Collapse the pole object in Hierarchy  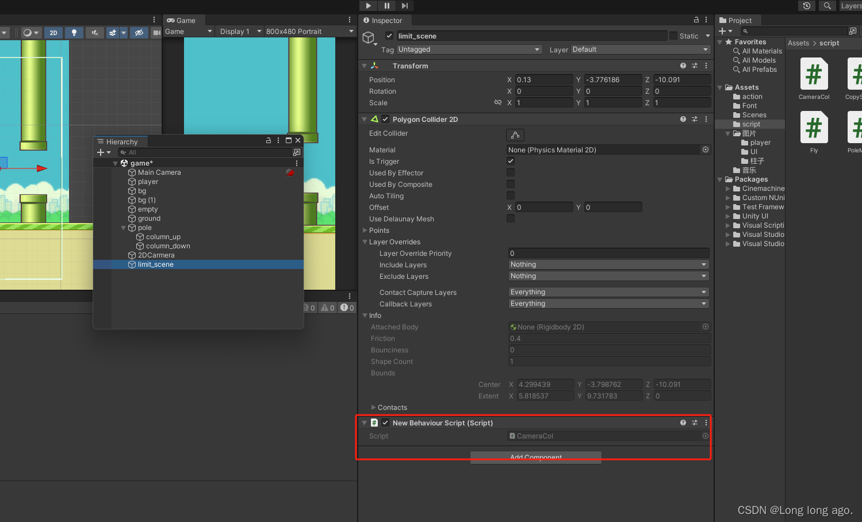point(123,228)
